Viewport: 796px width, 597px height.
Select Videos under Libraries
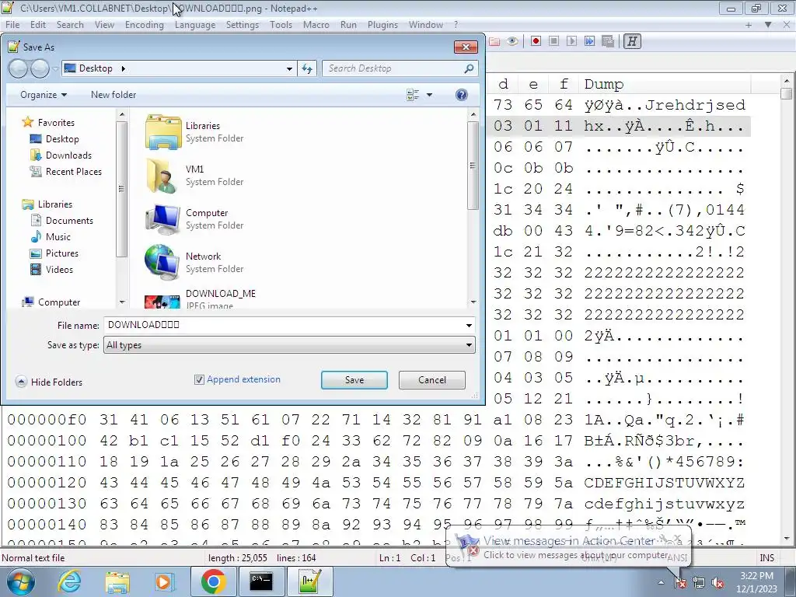[52, 270]
